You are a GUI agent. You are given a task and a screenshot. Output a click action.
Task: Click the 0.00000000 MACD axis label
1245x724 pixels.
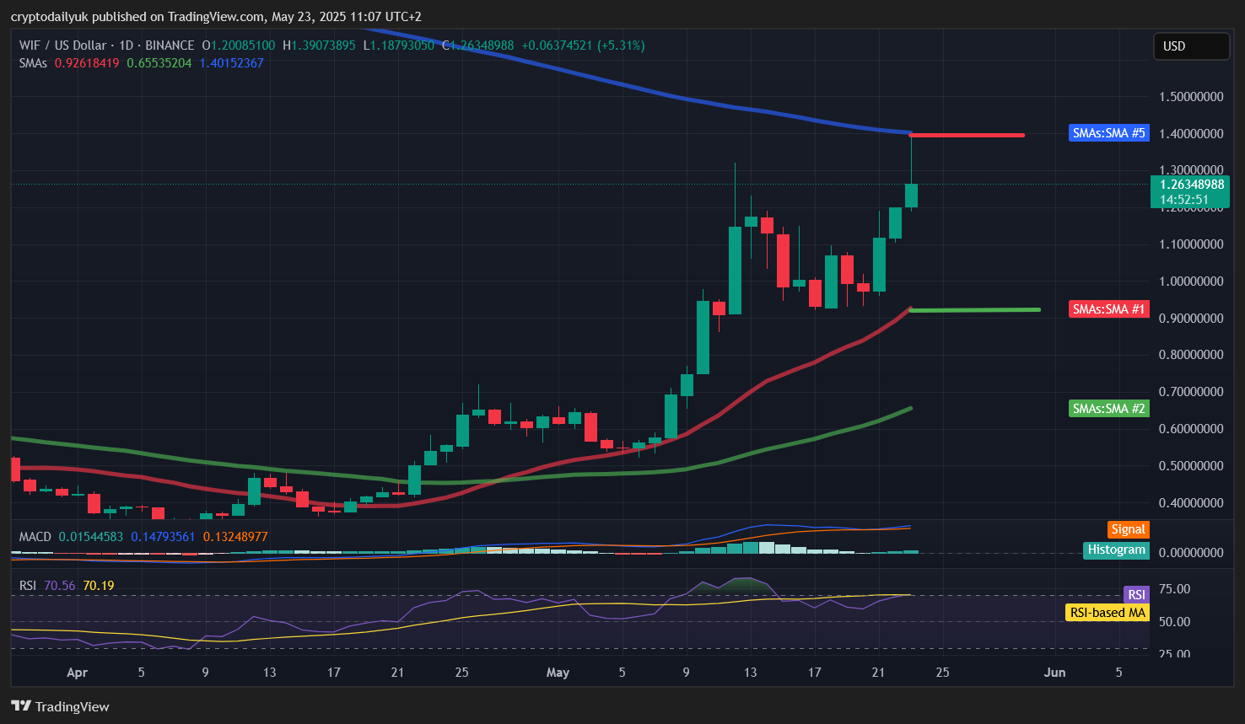click(1191, 553)
